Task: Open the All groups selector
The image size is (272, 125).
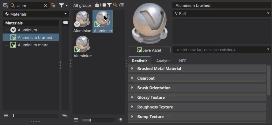Action: pyautogui.click(x=83, y=5)
